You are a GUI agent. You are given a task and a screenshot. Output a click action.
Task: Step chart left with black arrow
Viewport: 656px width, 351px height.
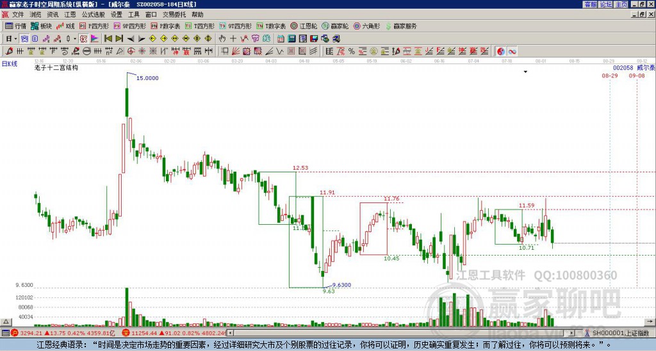coord(131,39)
